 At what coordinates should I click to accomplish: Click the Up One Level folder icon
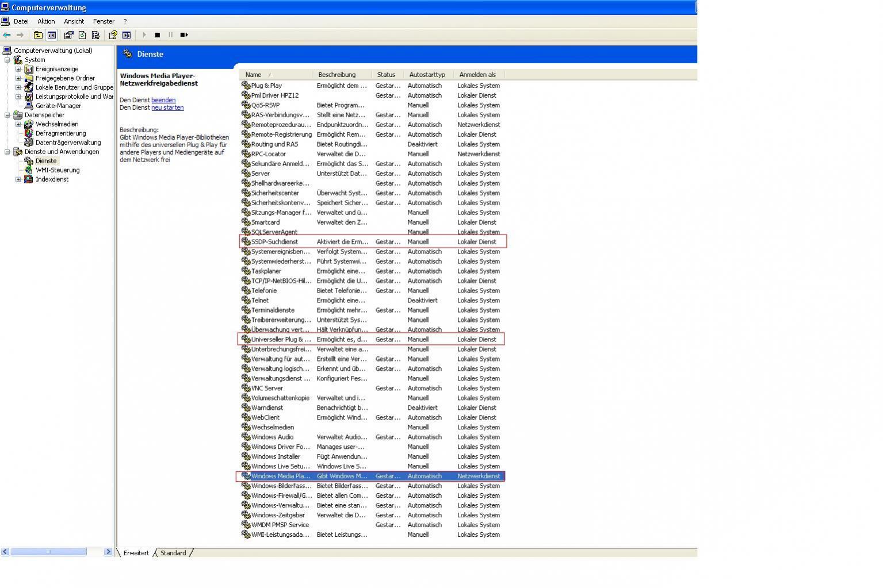tap(38, 35)
